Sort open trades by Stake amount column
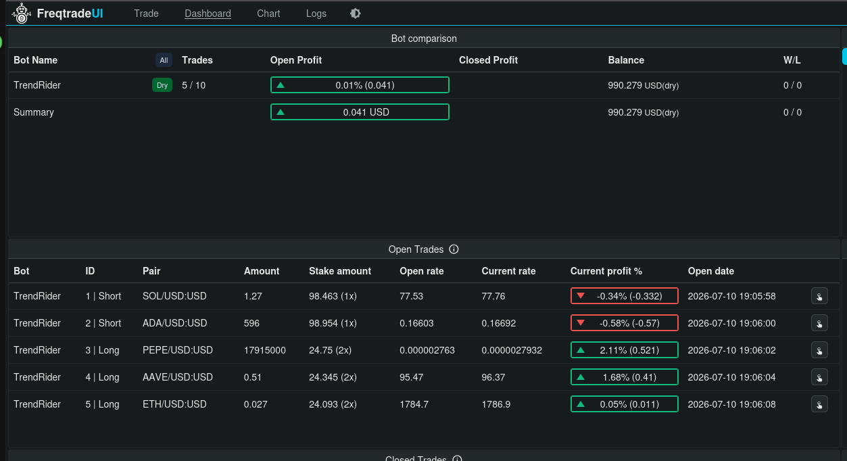Viewport: 847px width, 461px height. tap(340, 271)
